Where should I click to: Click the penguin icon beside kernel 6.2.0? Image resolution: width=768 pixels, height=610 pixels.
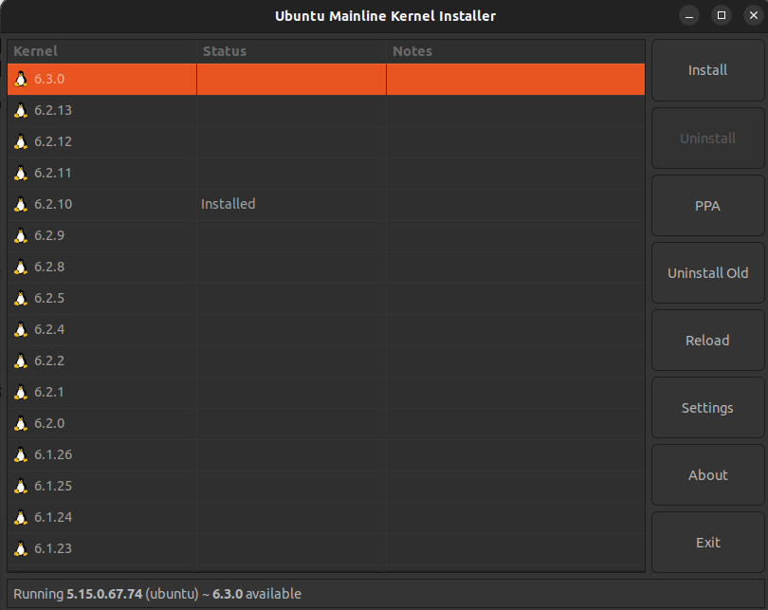click(21, 424)
